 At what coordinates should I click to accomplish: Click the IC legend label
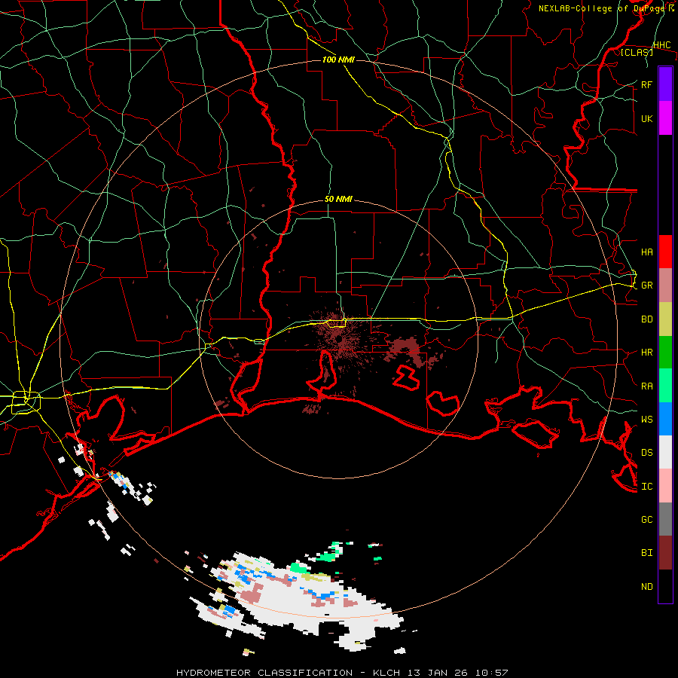coord(647,487)
